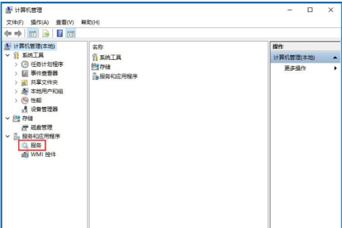Image resolution: width=342 pixels, height=228 pixels.
Task: Click 存储 text in center list
Action: click(x=105, y=67)
